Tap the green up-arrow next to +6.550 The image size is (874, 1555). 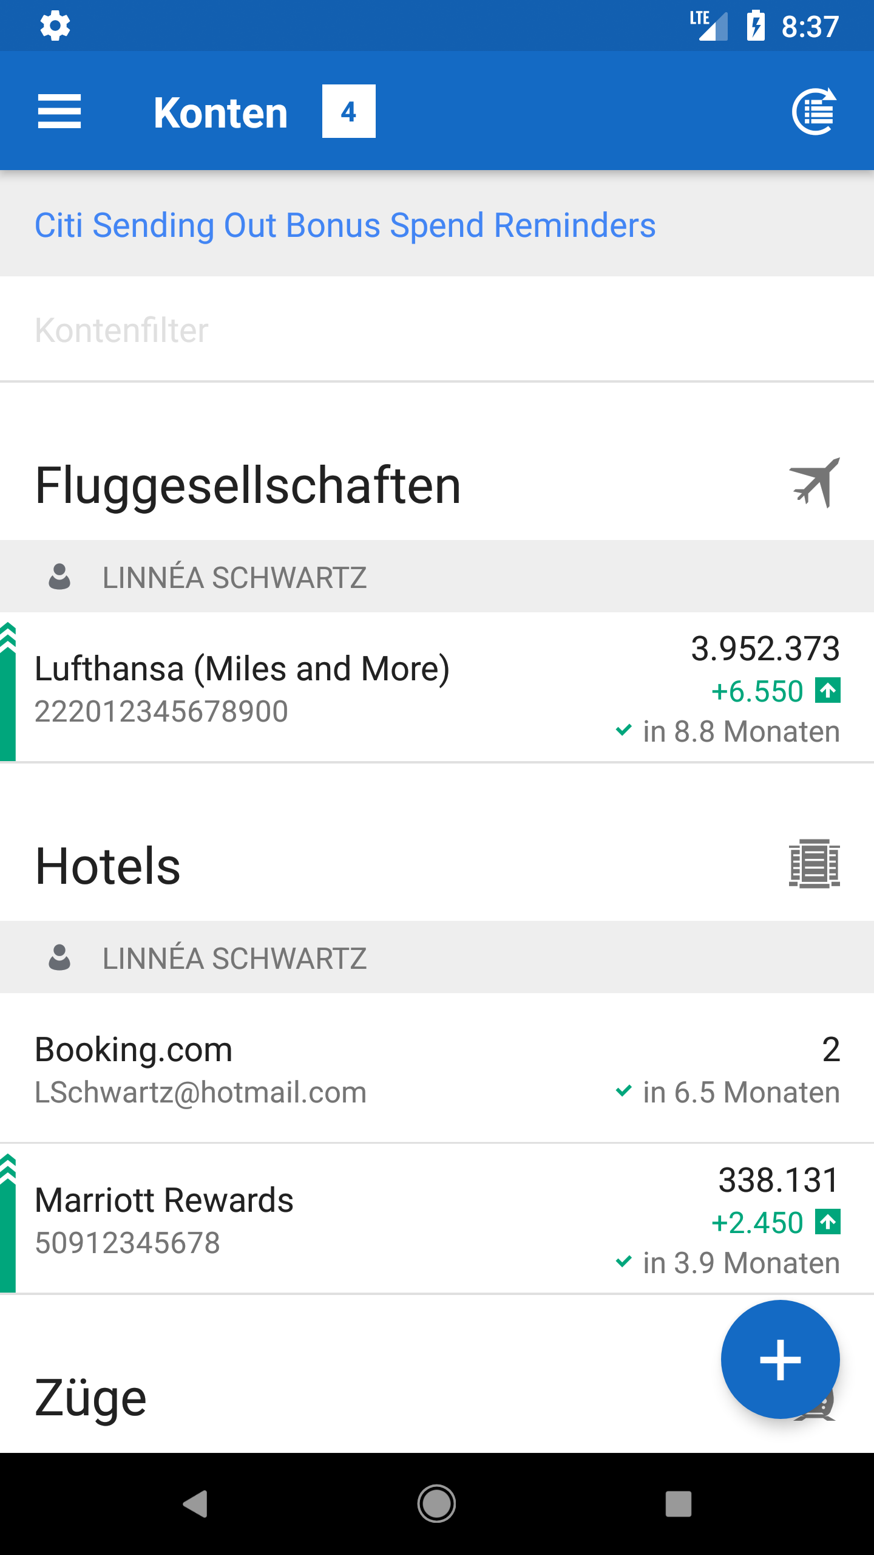coord(828,691)
